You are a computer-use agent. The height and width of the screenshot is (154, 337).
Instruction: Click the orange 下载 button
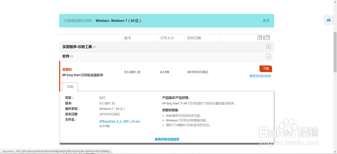266,69
